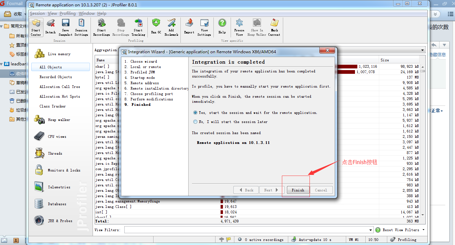The width and height of the screenshot is (455, 245).
Task: Select Allocation Hot Spots view
Action: (x=60, y=96)
